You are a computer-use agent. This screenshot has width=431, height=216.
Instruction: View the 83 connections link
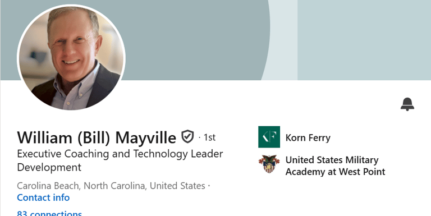tap(49, 213)
